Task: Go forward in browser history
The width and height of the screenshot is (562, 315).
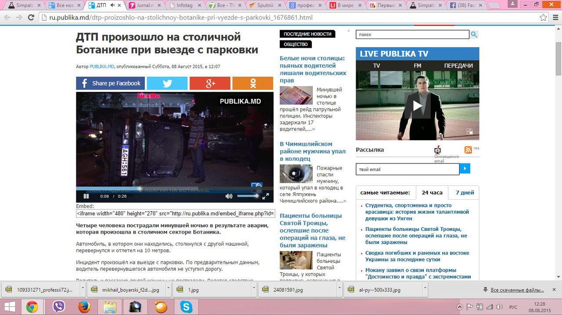Action: (19, 18)
